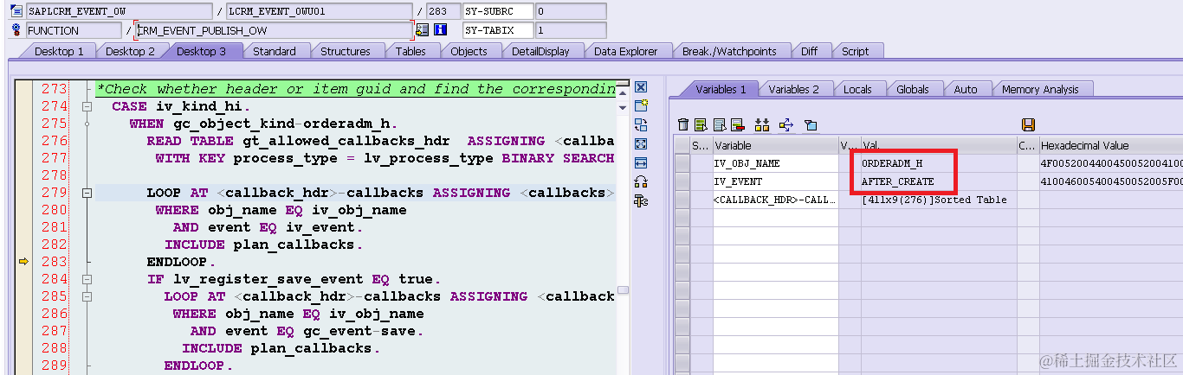Click the blue information icon in header
1183x375 pixels.
(440, 30)
